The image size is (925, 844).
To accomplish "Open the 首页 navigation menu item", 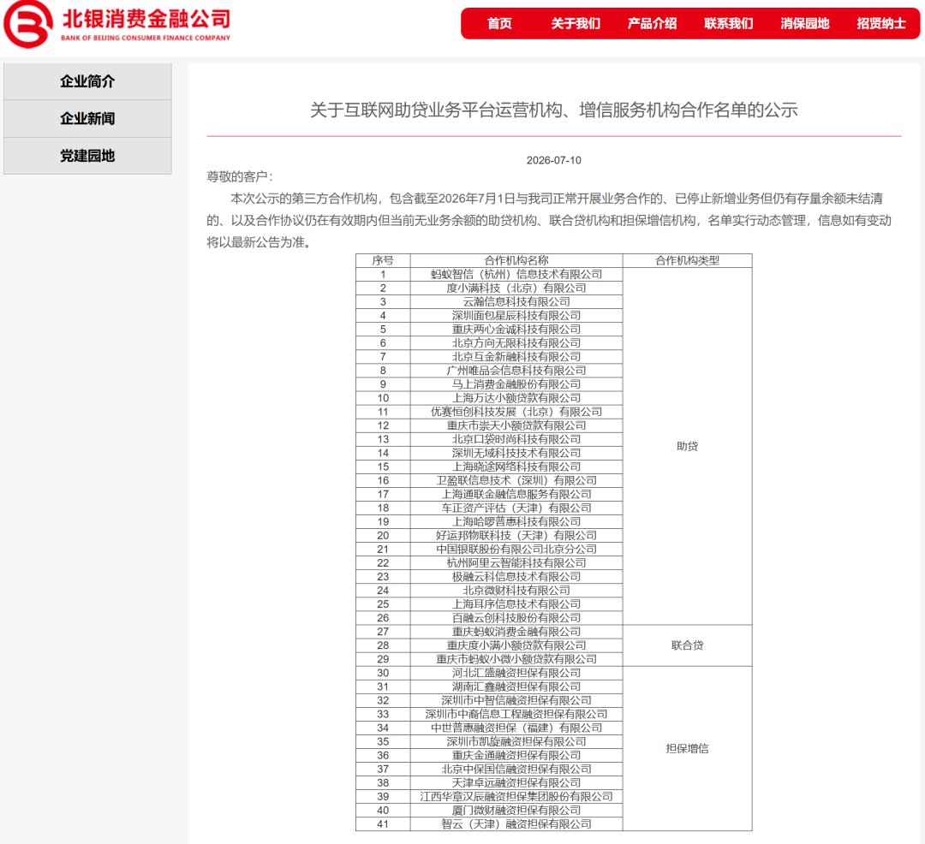I will [499, 24].
